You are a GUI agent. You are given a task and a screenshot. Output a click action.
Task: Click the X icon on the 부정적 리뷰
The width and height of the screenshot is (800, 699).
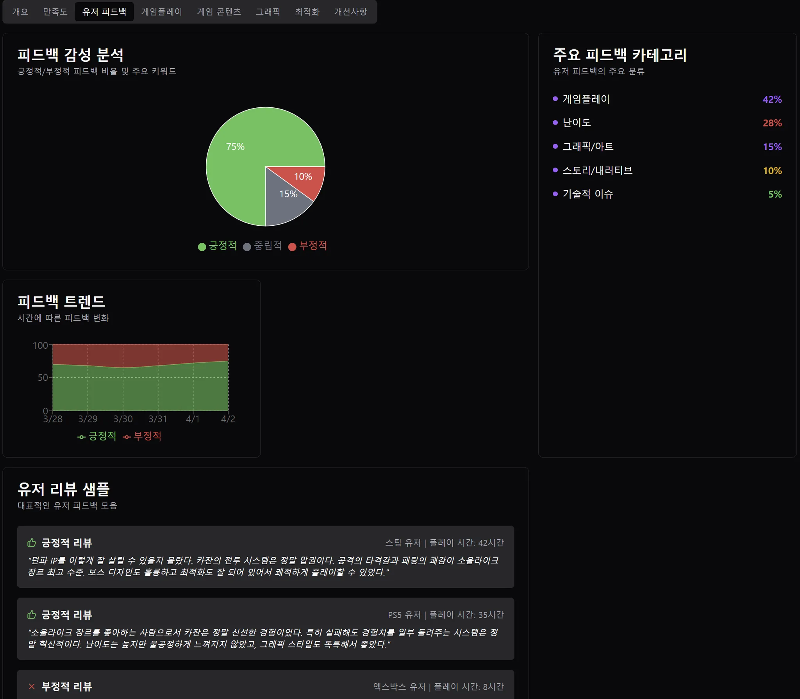pyautogui.click(x=31, y=687)
